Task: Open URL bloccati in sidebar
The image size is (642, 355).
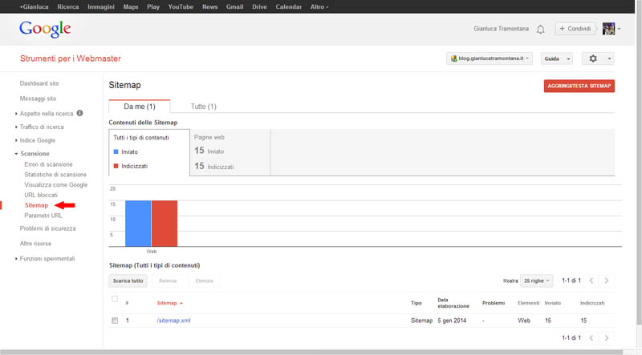Action: 41,195
